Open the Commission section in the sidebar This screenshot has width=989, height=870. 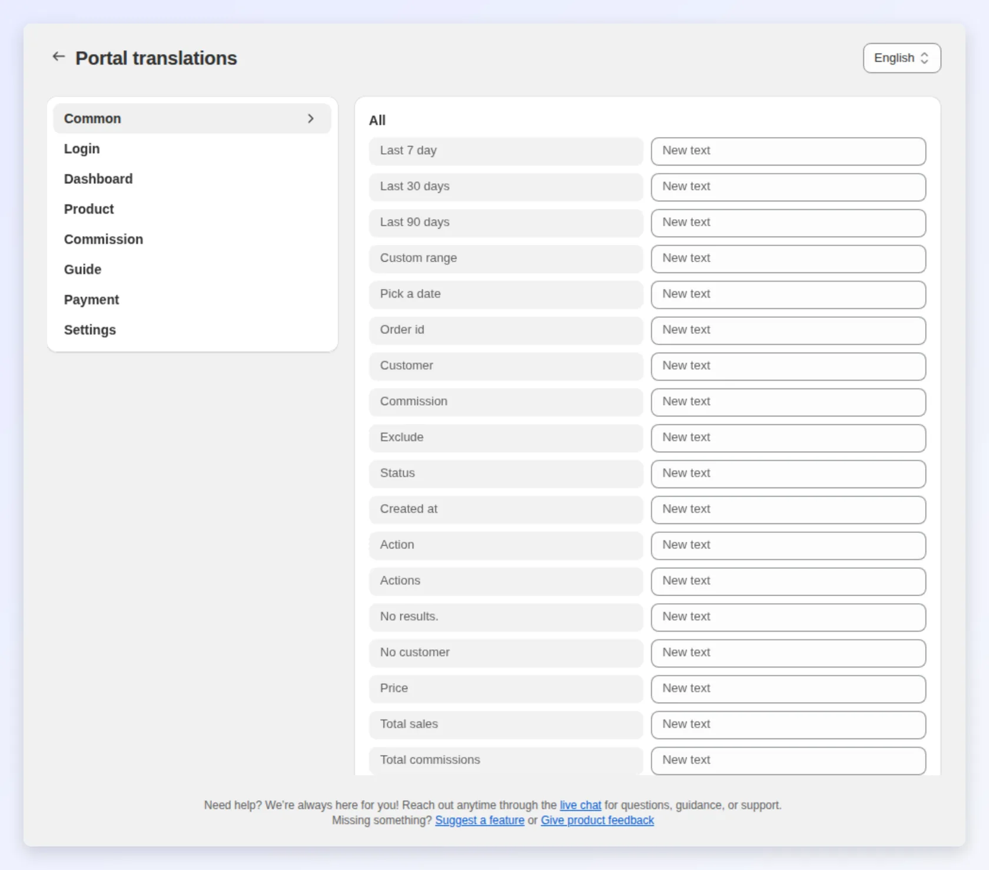click(192, 239)
